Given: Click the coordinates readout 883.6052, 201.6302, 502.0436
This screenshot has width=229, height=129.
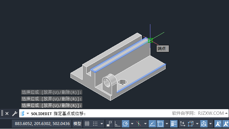Looking at the screenshot, I should tap(42, 124).
